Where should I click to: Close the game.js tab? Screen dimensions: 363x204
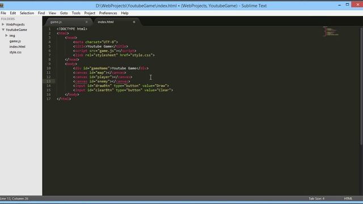[x=87, y=22]
